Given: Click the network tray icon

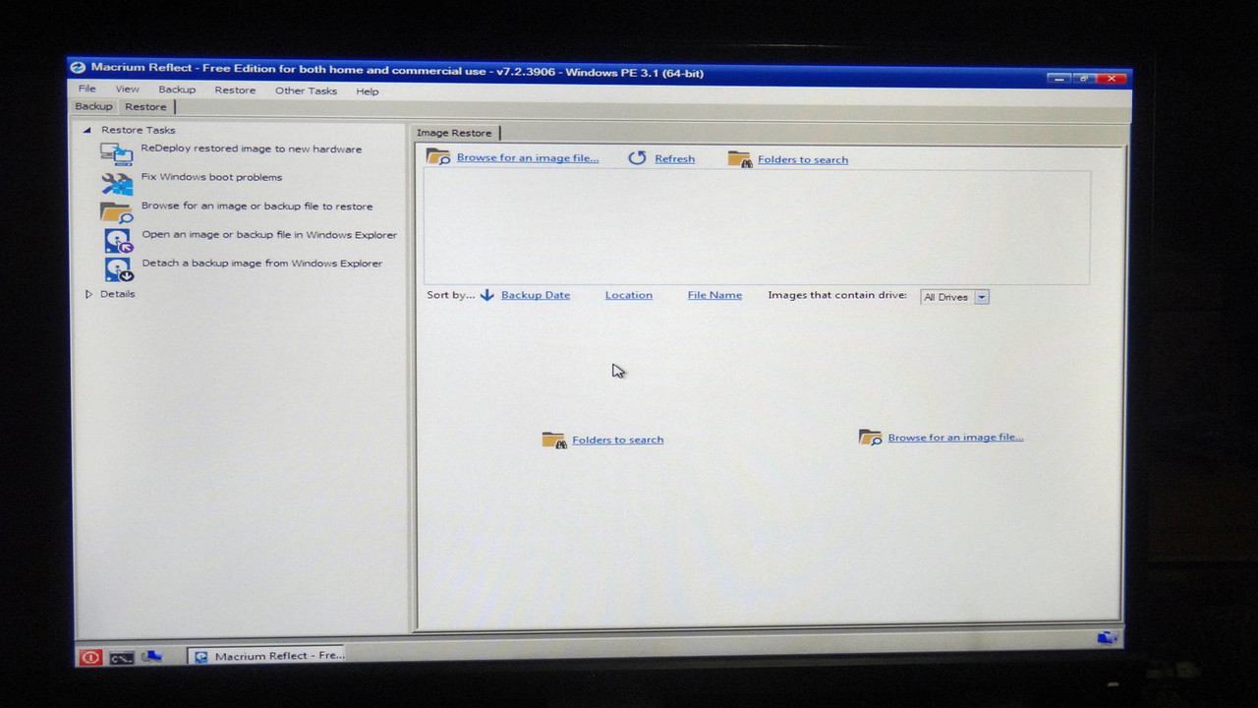Looking at the screenshot, I should click(1107, 638).
